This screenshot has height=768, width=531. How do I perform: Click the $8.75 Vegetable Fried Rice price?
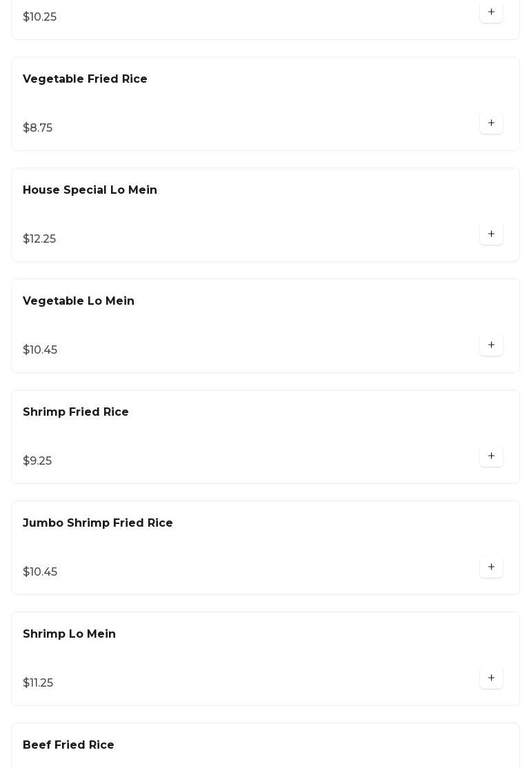click(x=38, y=128)
